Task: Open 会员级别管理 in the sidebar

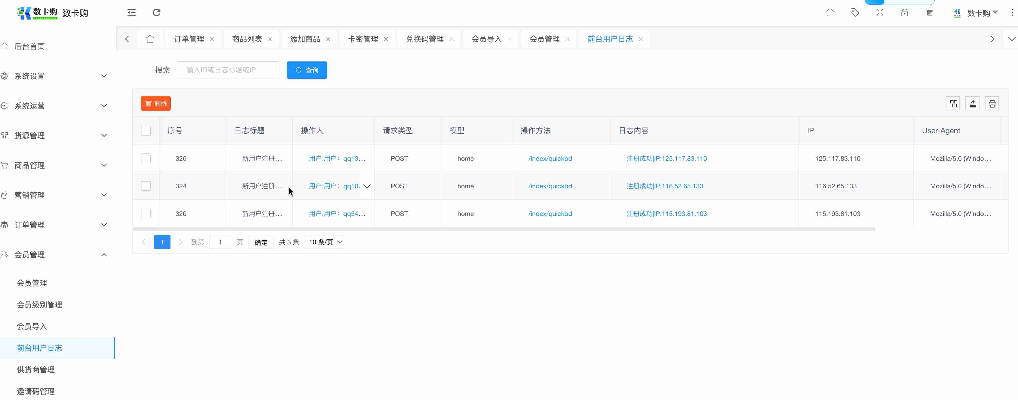Action: pyautogui.click(x=40, y=305)
